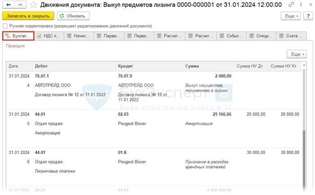Select credit account 01.К cell
Screen dimensions: 315x195
(x=122, y=152)
